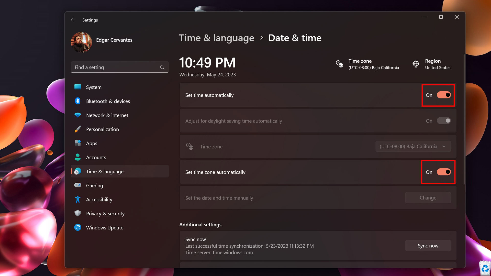The image size is (491, 276).
Task: Toggle daylight saving time adjustment switch
Action: 444,121
